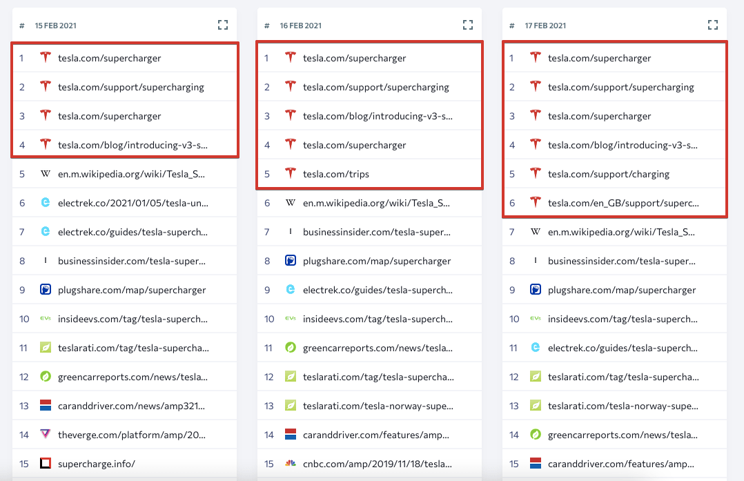This screenshot has width=744, height=481.
Task: Open tesla.com/support/supercharging in 16 Feb column
Action: coord(375,87)
